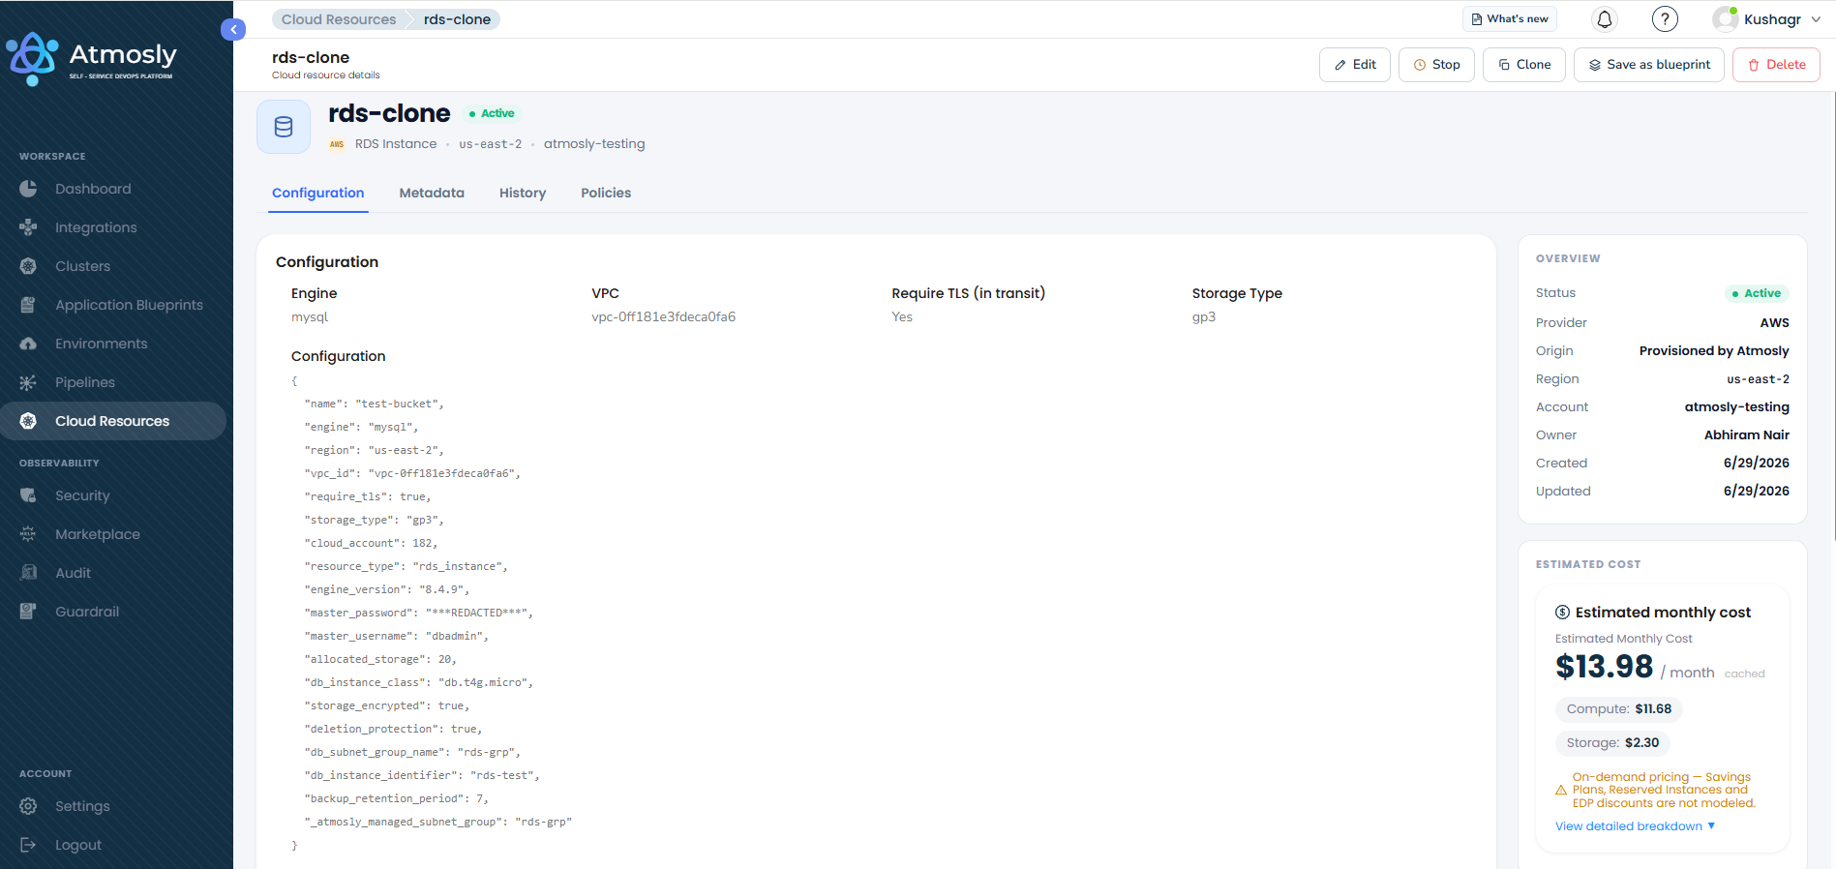The image size is (1836, 869).
Task: Click the Clone button
Action: [1524, 65]
